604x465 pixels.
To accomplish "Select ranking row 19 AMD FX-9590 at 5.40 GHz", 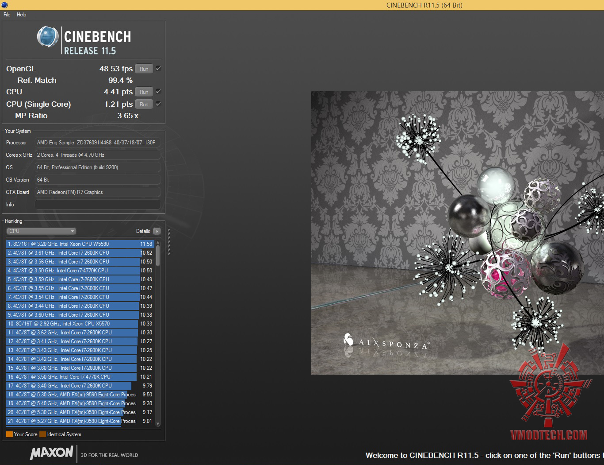I will pos(80,403).
